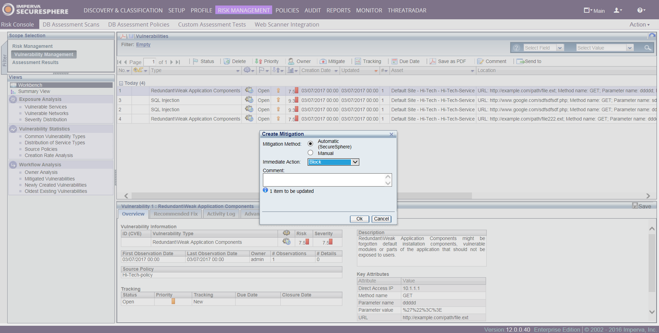Image resolution: width=659 pixels, height=333 pixels.
Task: Click the Due Date calendar toolbar icon
Action: pos(394,61)
